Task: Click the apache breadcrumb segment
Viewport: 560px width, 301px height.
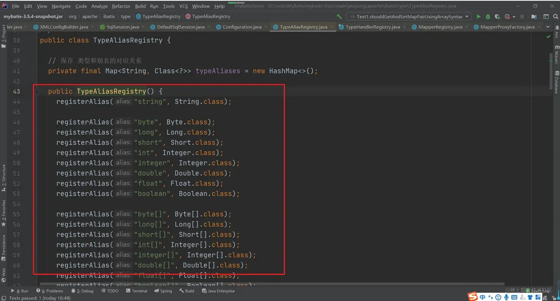Action: pos(90,16)
